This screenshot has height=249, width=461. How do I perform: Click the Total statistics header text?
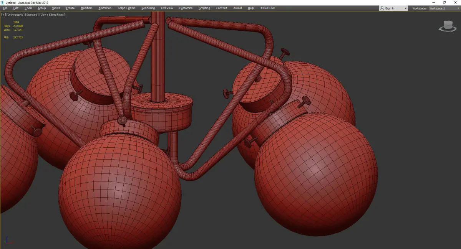tap(16, 22)
